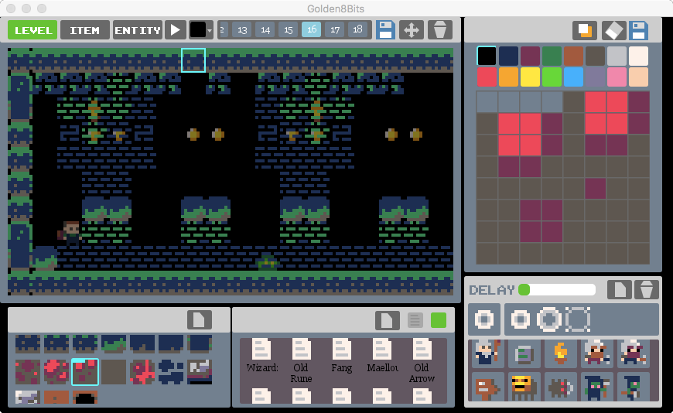Go to level 13

242,30
